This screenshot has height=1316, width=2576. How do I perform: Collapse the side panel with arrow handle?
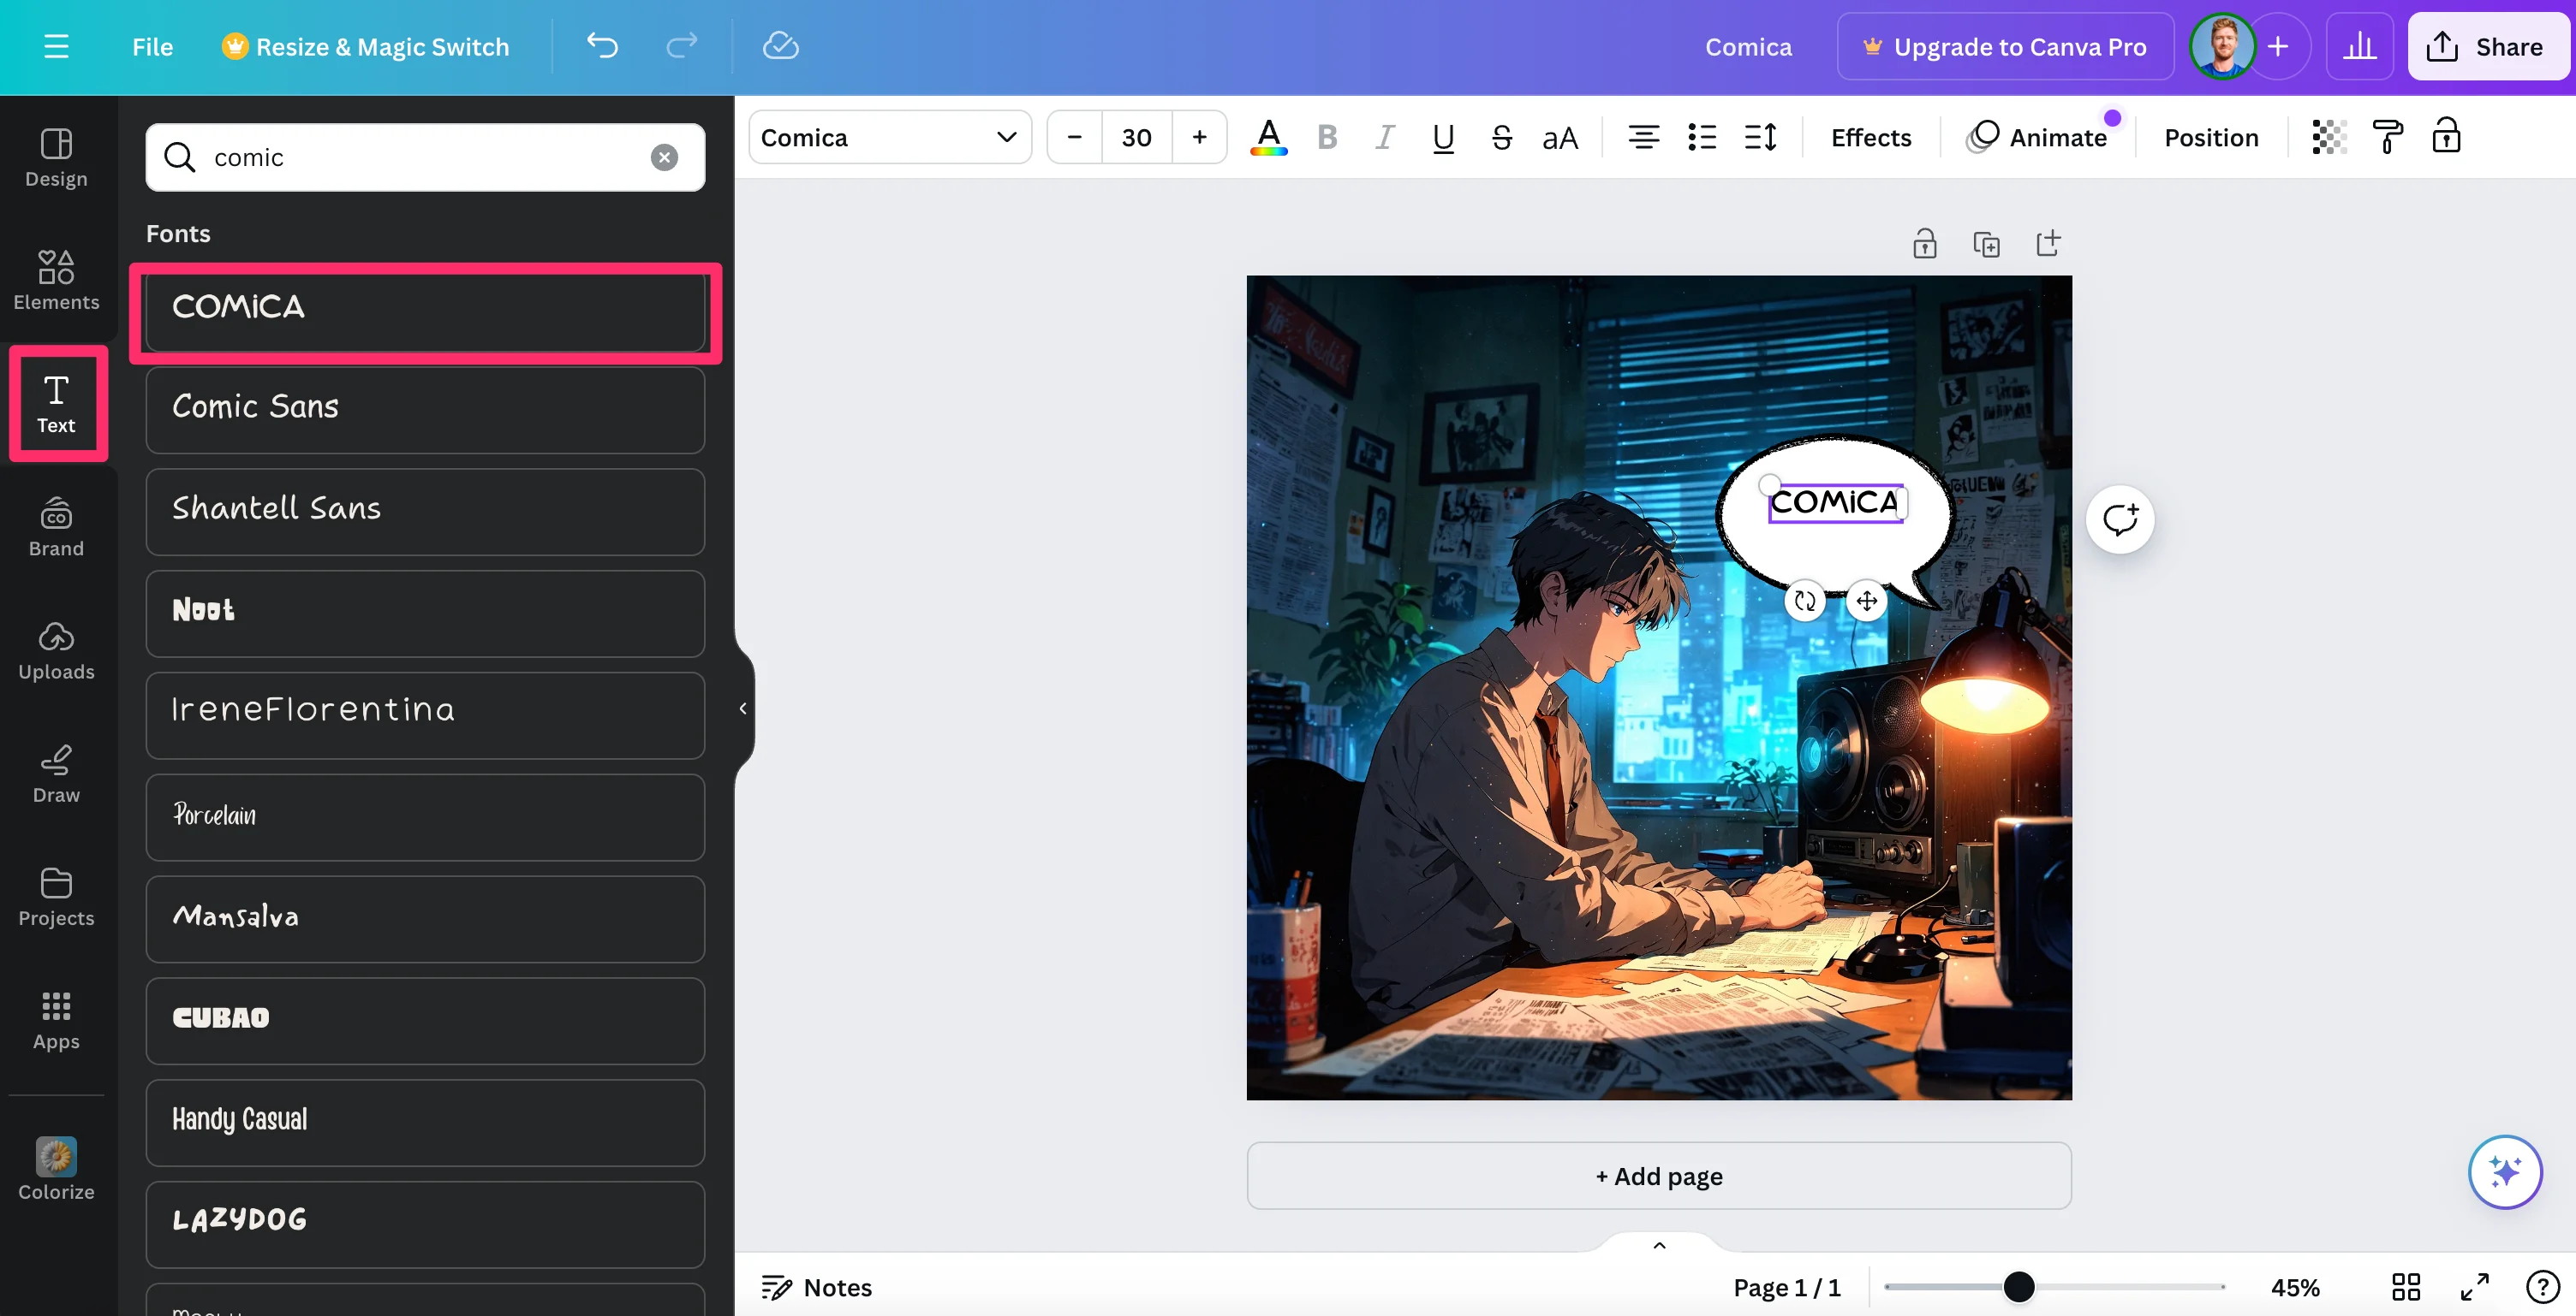pos(743,708)
